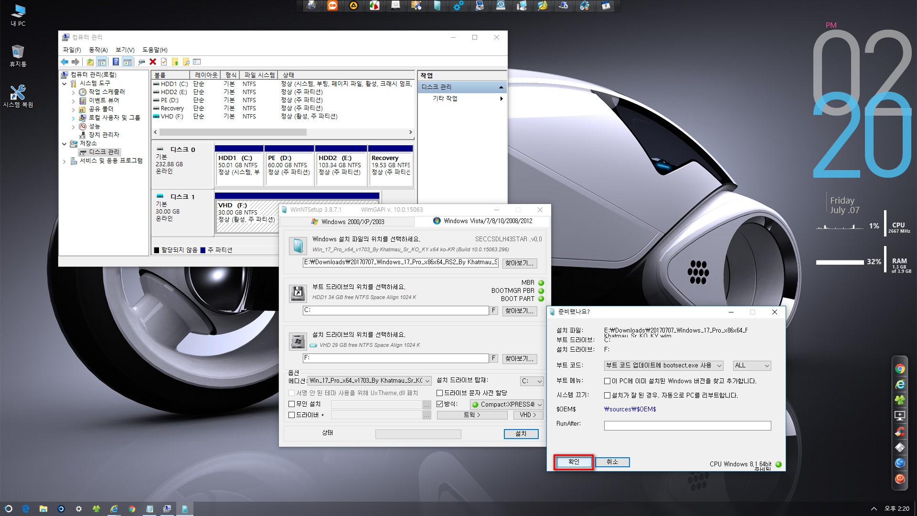This screenshot has width=917, height=516.
Task: Open the 휴지통 recycle bin desktop icon
Action: pyautogui.click(x=18, y=56)
